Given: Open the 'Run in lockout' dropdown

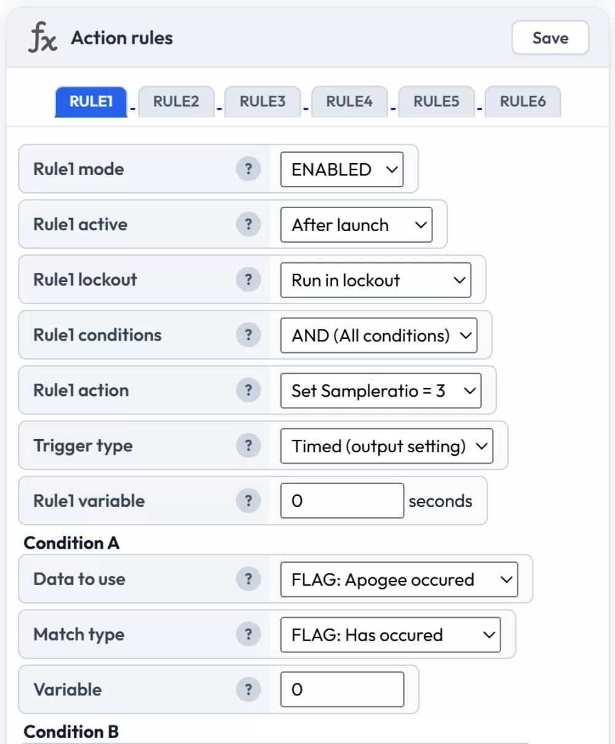Looking at the screenshot, I should click(x=375, y=280).
